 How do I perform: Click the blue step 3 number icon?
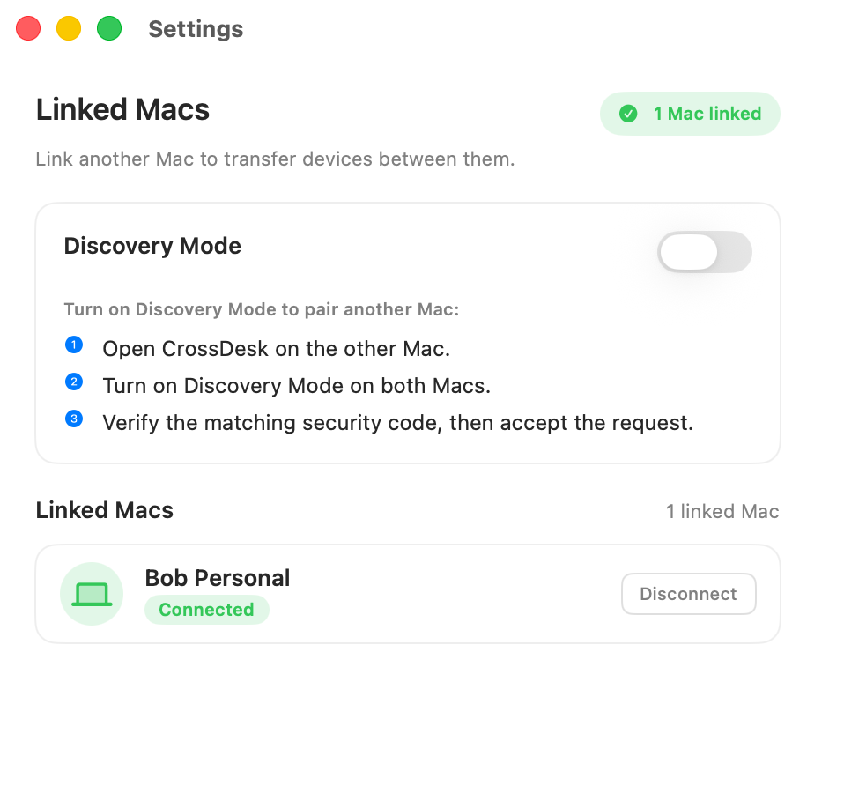coord(74,419)
